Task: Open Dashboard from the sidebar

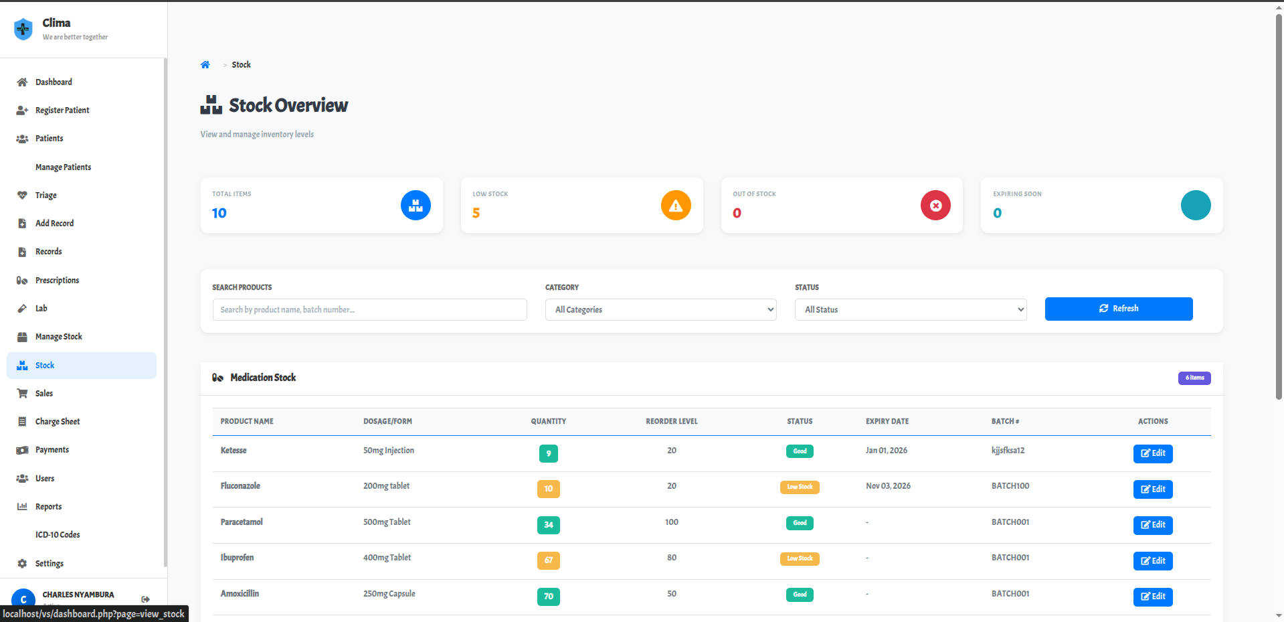Action: click(x=54, y=82)
